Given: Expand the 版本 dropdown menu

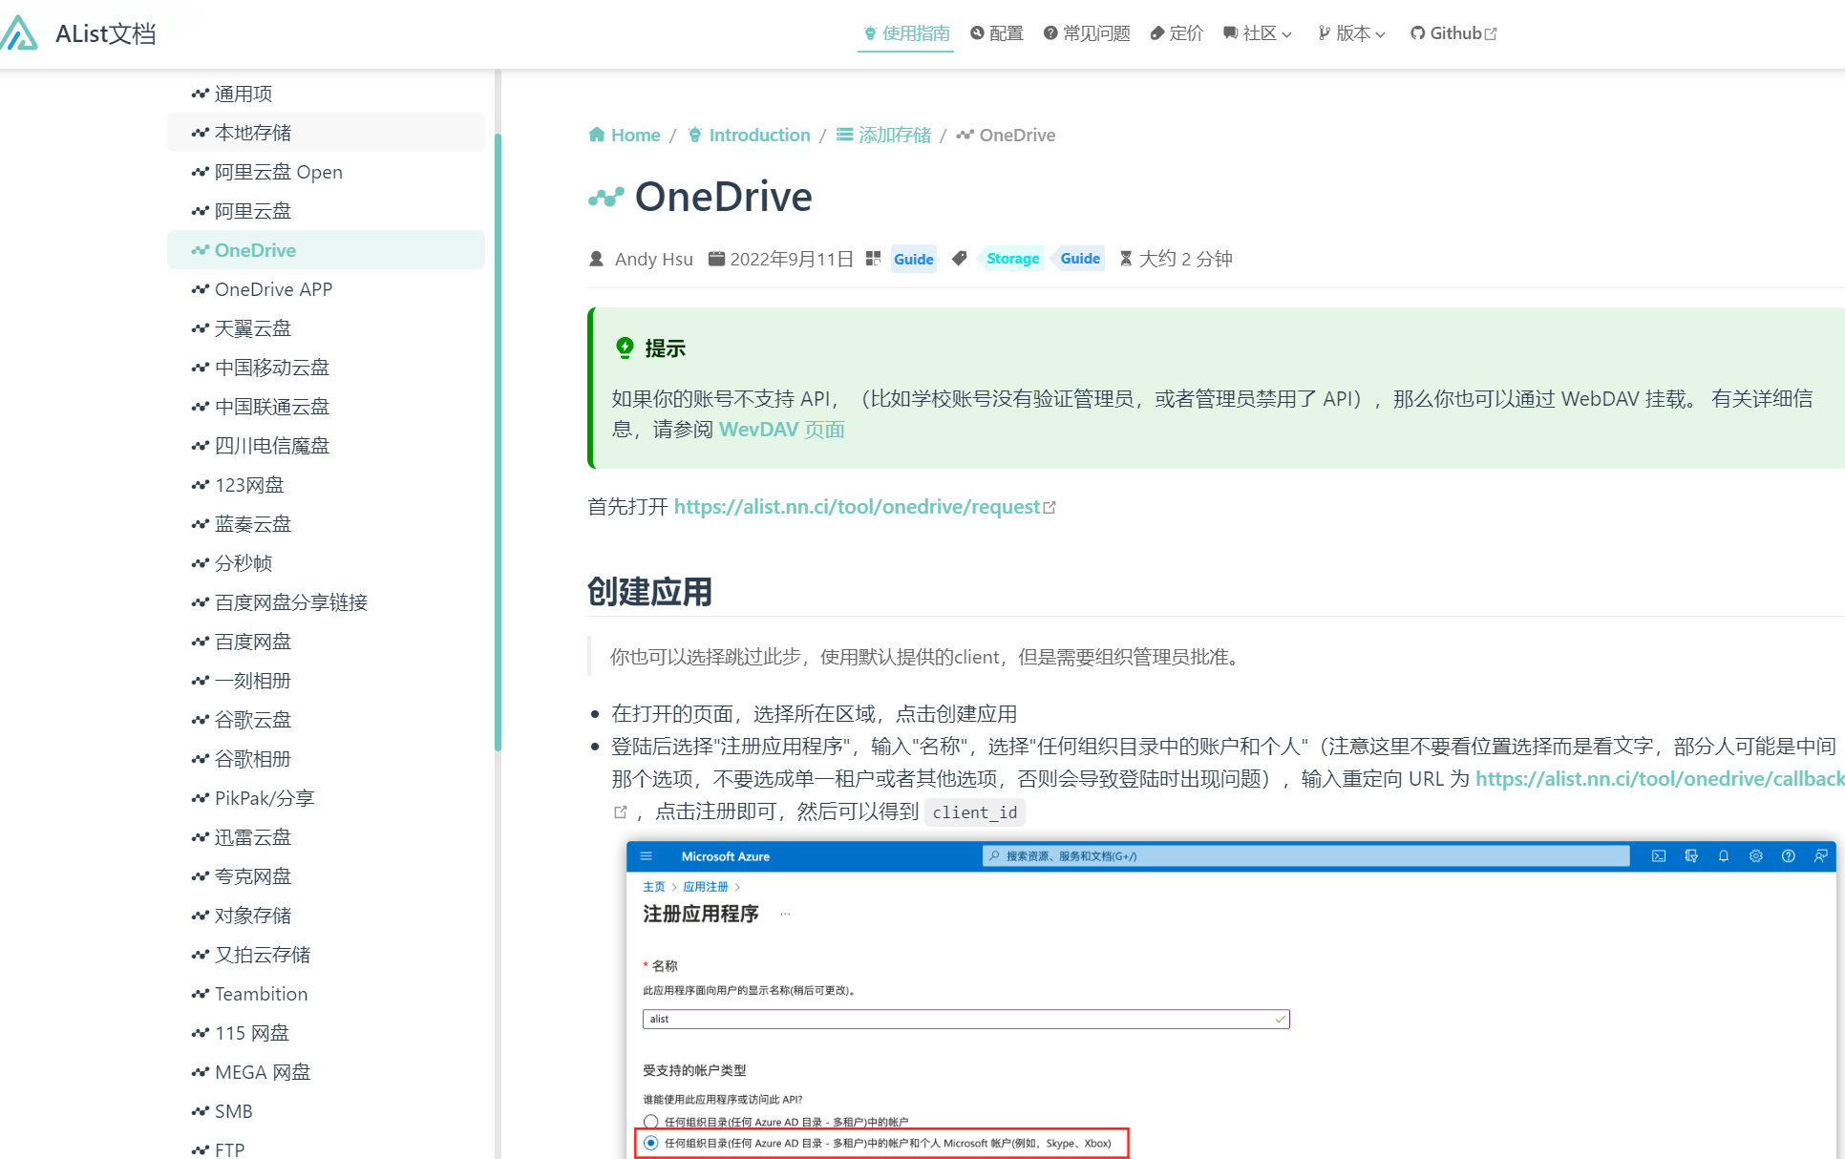Looking at the screenshot, I should point(1351,33).
